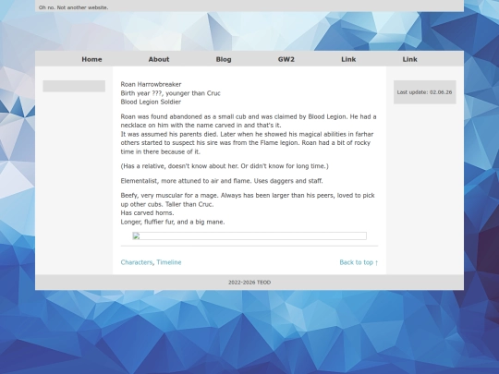Screen dimensions: 499x374
Task: Click the empty gray sidebar box
Action: click(74, 86)
